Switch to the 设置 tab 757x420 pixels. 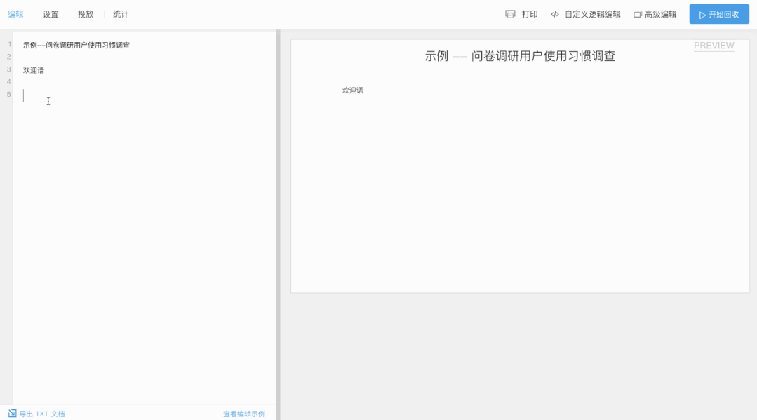pyautogui.click(x=51, y=15)
